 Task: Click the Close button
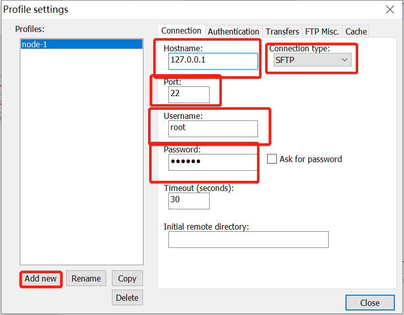[370, 303]
